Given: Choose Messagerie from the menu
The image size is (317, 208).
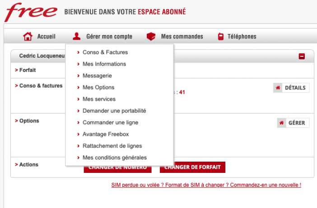Looking at the screenshot, I should [x=97, y=76].
